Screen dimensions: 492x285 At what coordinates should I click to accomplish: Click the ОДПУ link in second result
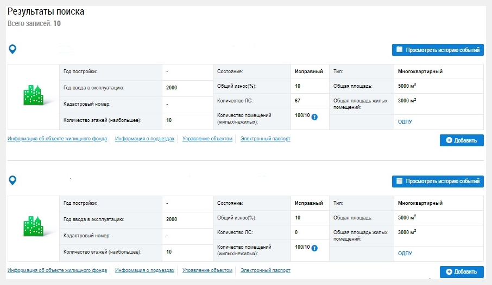tap(405, 253)
